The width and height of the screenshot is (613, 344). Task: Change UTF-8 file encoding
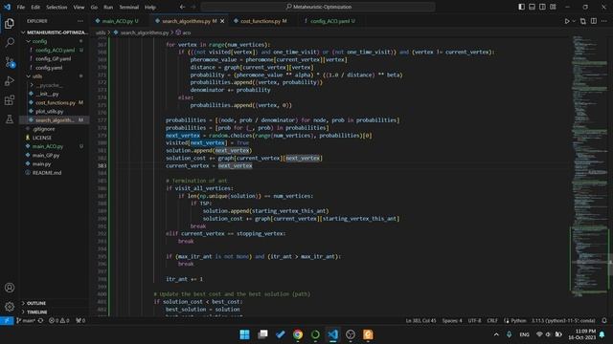(475, 321)
